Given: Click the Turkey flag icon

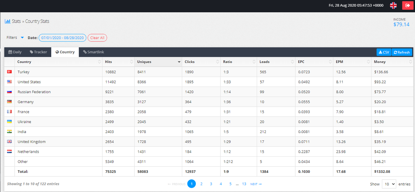Looking at the screenshot, I should [x=9, y=72].
